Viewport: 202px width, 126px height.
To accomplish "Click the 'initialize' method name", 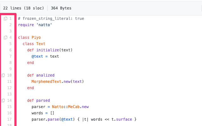I will (48, 50).
